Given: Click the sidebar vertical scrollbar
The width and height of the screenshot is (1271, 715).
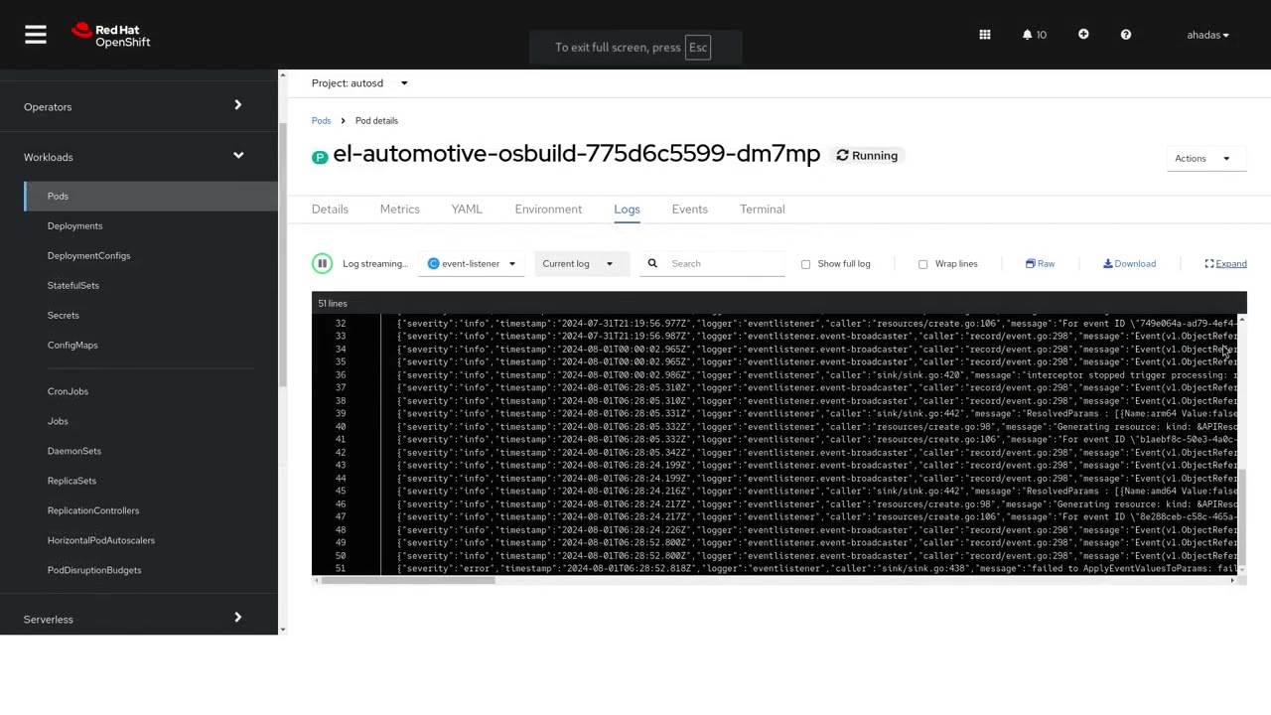Looking at the screenshot, I should point(283,253).
